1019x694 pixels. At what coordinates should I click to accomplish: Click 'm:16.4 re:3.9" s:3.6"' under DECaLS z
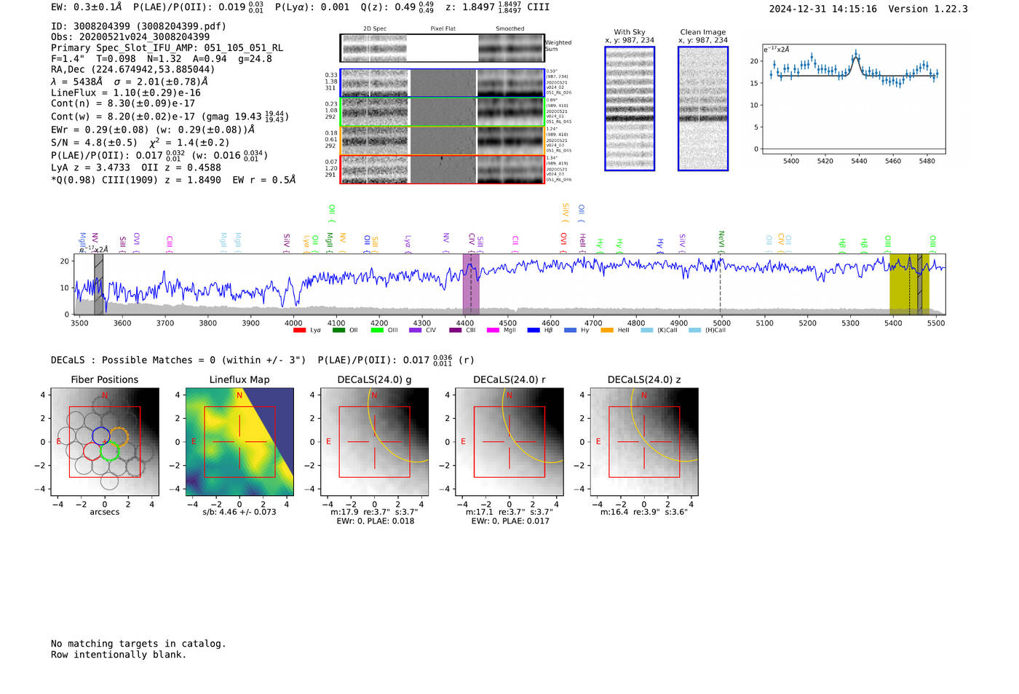[644, 512]
